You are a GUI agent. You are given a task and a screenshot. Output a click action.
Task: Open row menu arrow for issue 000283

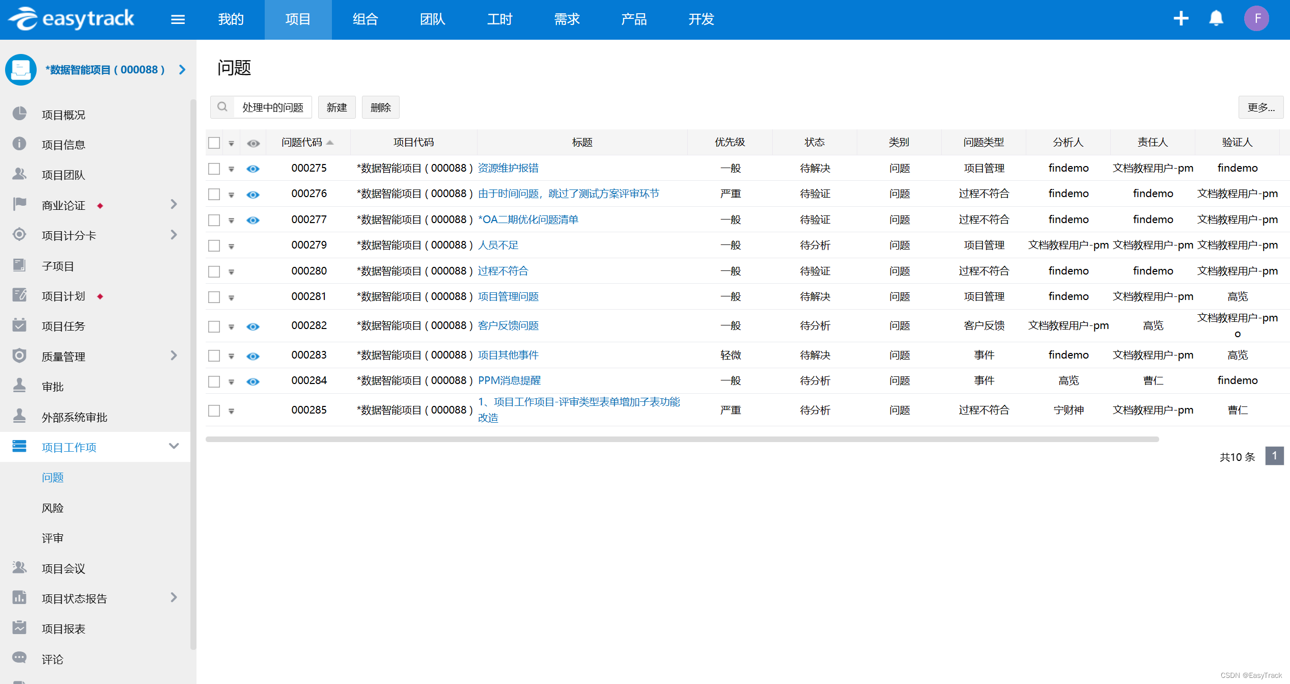231,357
